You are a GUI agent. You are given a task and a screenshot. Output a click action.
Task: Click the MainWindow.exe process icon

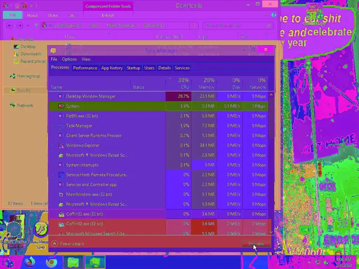(x=61, y=194)
